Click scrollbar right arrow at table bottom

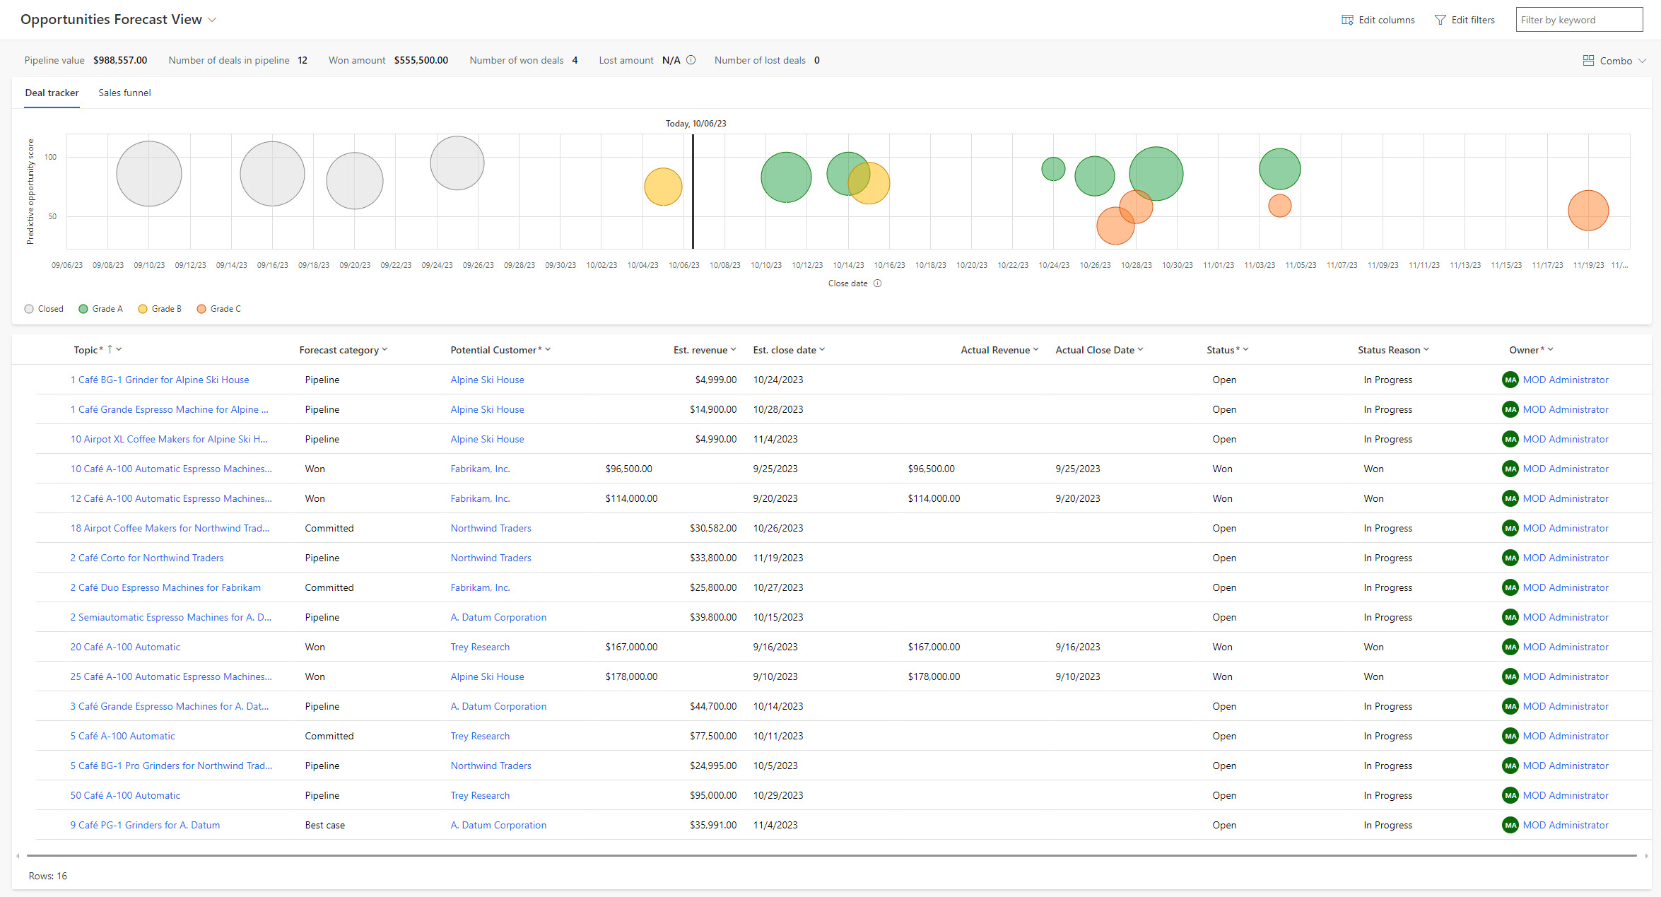pos(1646,856)
